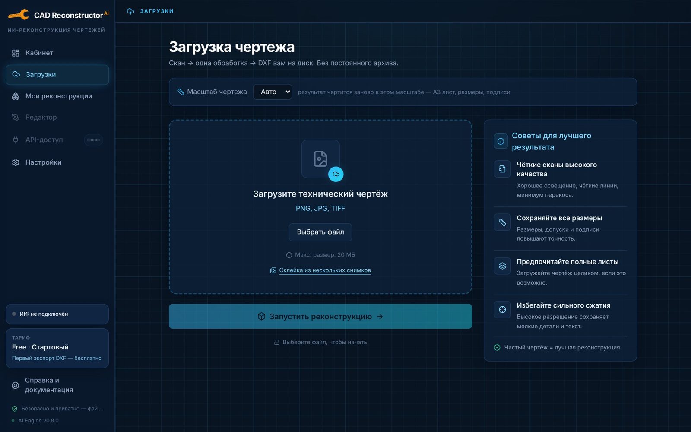Click the ruler icon for Сохраняйте все размеры
The height and width of the screenshot is (432, 691).
(x=502, y=222)
